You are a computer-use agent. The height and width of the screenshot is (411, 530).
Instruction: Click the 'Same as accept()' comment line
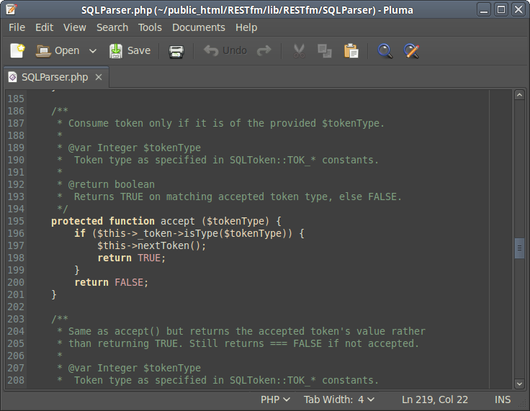(x=241, y=332)
